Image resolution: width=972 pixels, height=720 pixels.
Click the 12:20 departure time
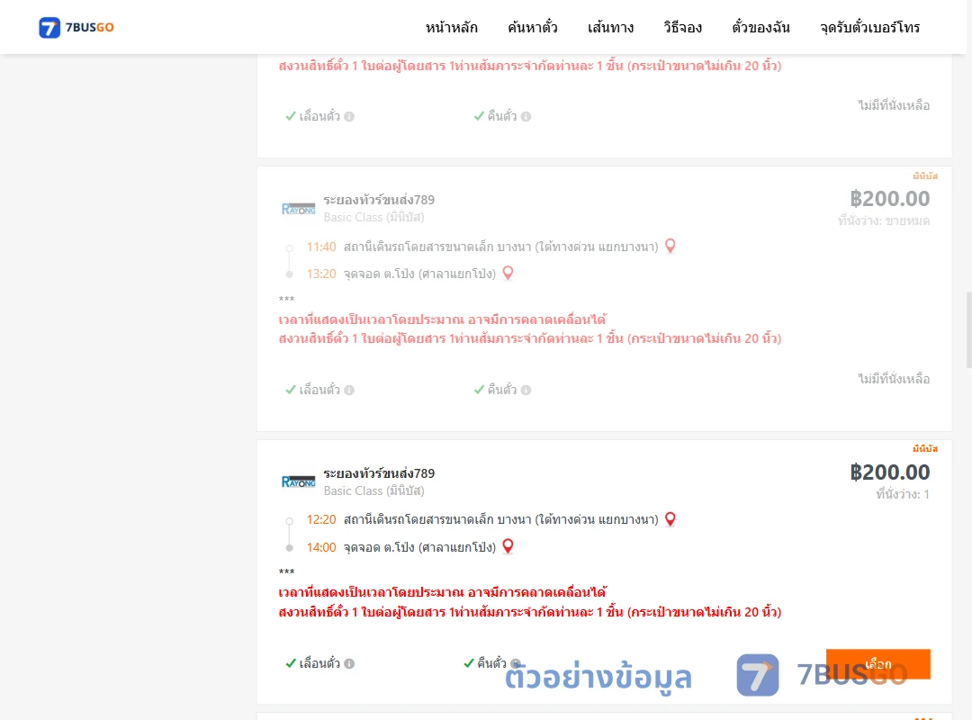pyautogui.click(x=321, y=519)
